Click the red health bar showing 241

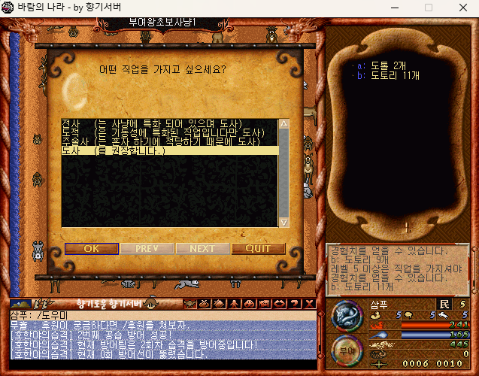(x=435, y=325)
